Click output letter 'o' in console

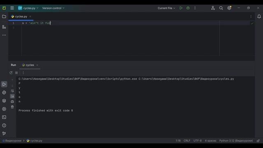tap(19, 97)
